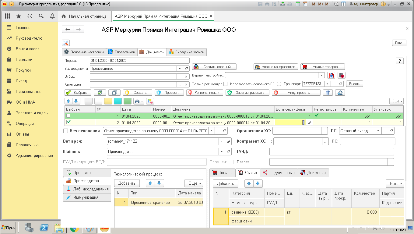Move document row up with arrow
This screenshot has width=414, height=234.
[68, 101]
